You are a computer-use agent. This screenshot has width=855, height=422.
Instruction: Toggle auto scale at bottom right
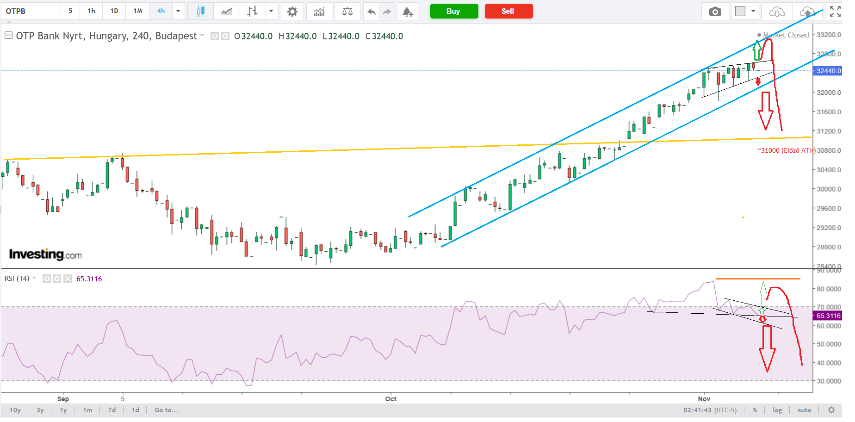pyautogui.click(x=804, y=410)
